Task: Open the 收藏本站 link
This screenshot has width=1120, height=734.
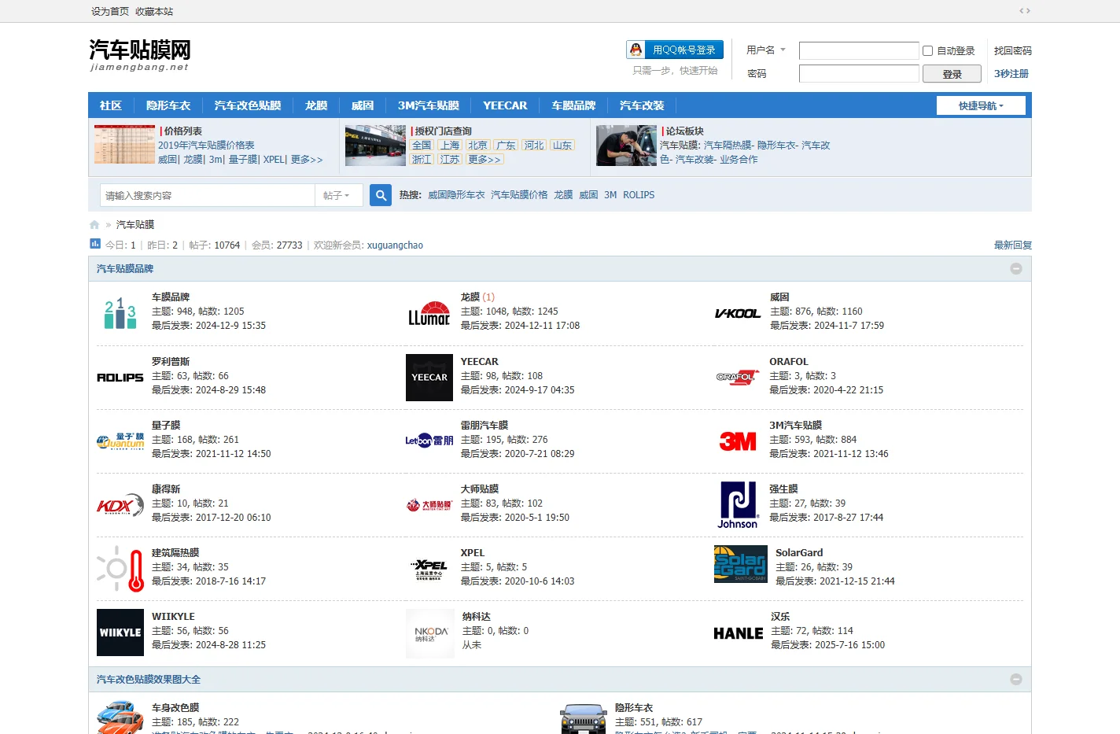Action: pyautogui.click(x=154, y=11)
